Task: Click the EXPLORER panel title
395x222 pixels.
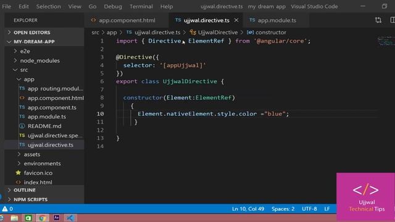Action: (x=25, y=20)
